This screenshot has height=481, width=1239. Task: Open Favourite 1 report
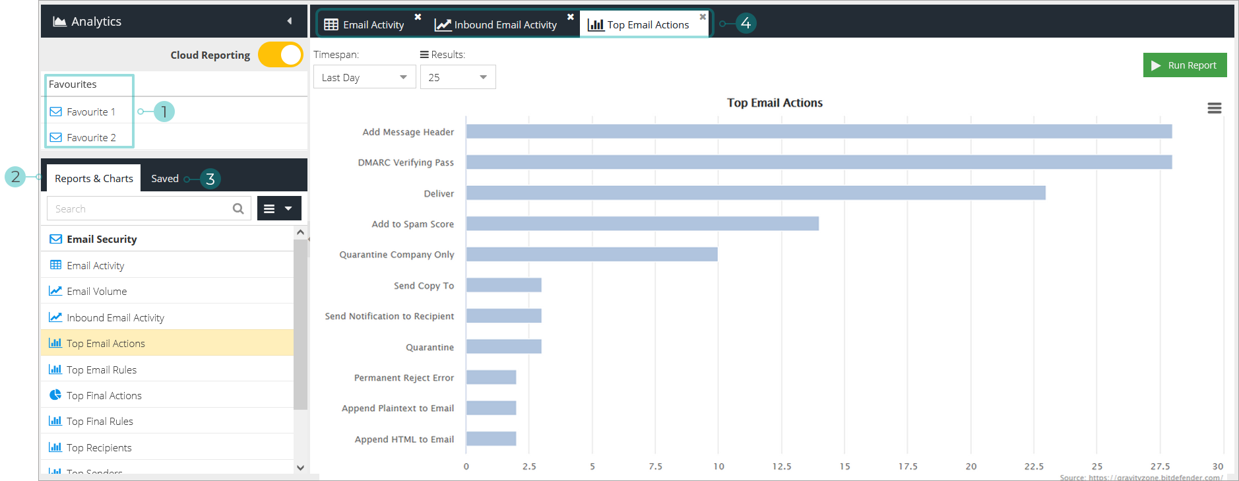91,112
